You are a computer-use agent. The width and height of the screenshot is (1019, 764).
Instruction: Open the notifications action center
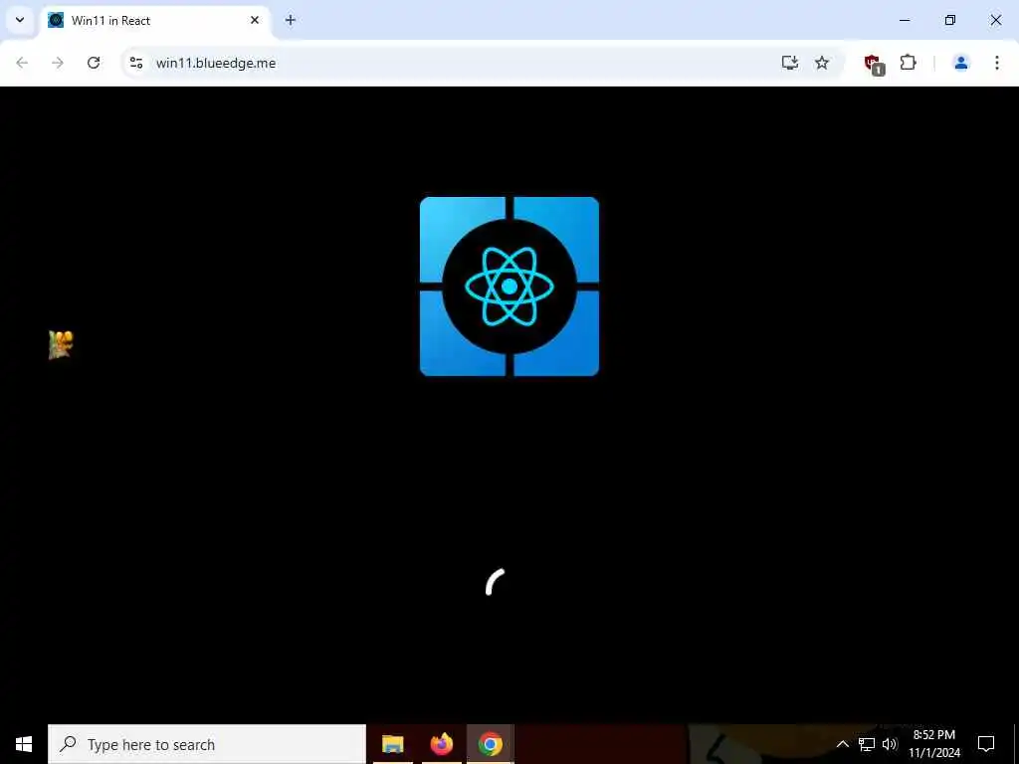986,744
